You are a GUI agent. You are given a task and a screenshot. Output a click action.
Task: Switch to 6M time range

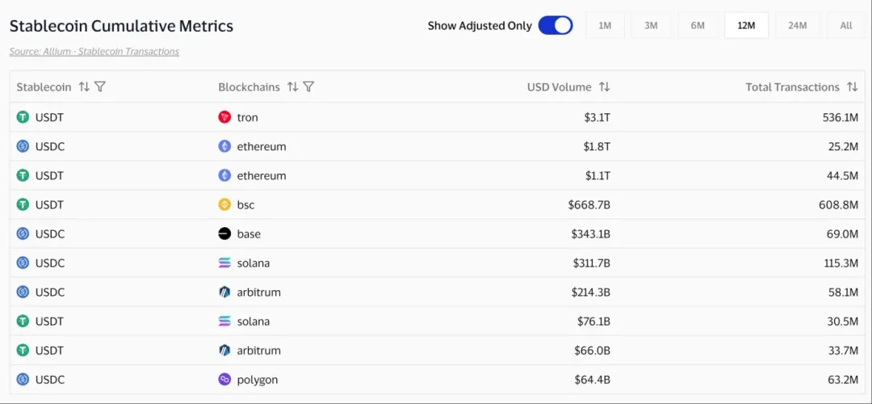point(698,26)
